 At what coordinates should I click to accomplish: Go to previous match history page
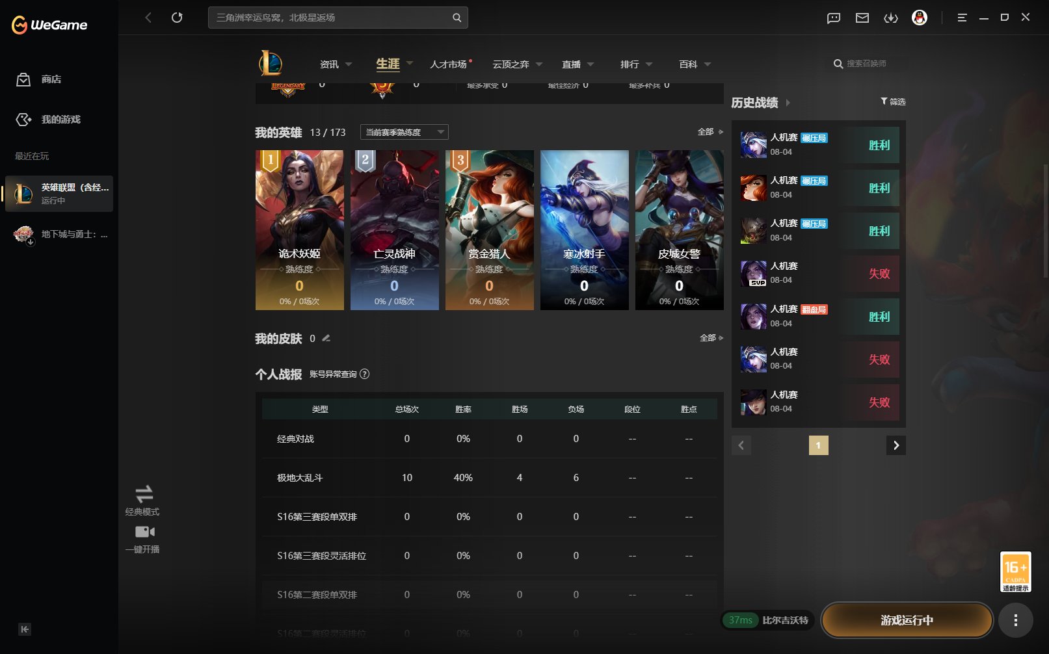(x=741, y=445)
